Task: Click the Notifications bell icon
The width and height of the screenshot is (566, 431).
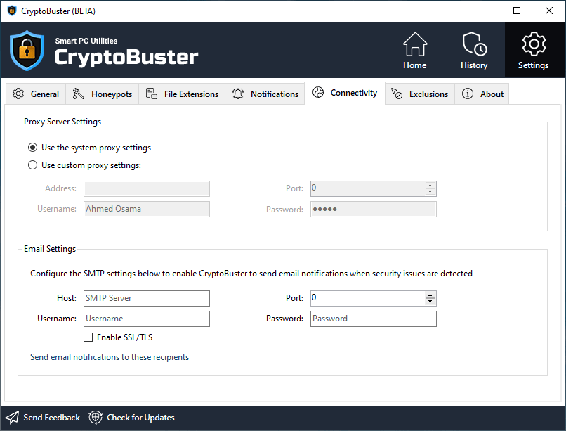Action: [238, 94]
